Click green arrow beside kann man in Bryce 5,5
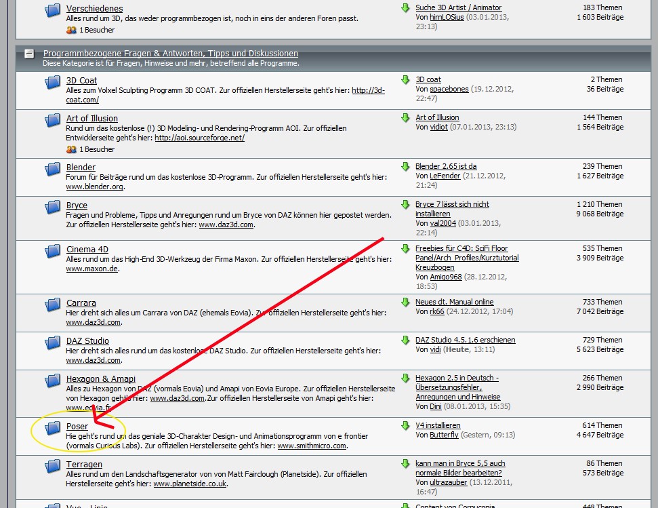The height and width of the screenshot is (508, 658). 405,463
